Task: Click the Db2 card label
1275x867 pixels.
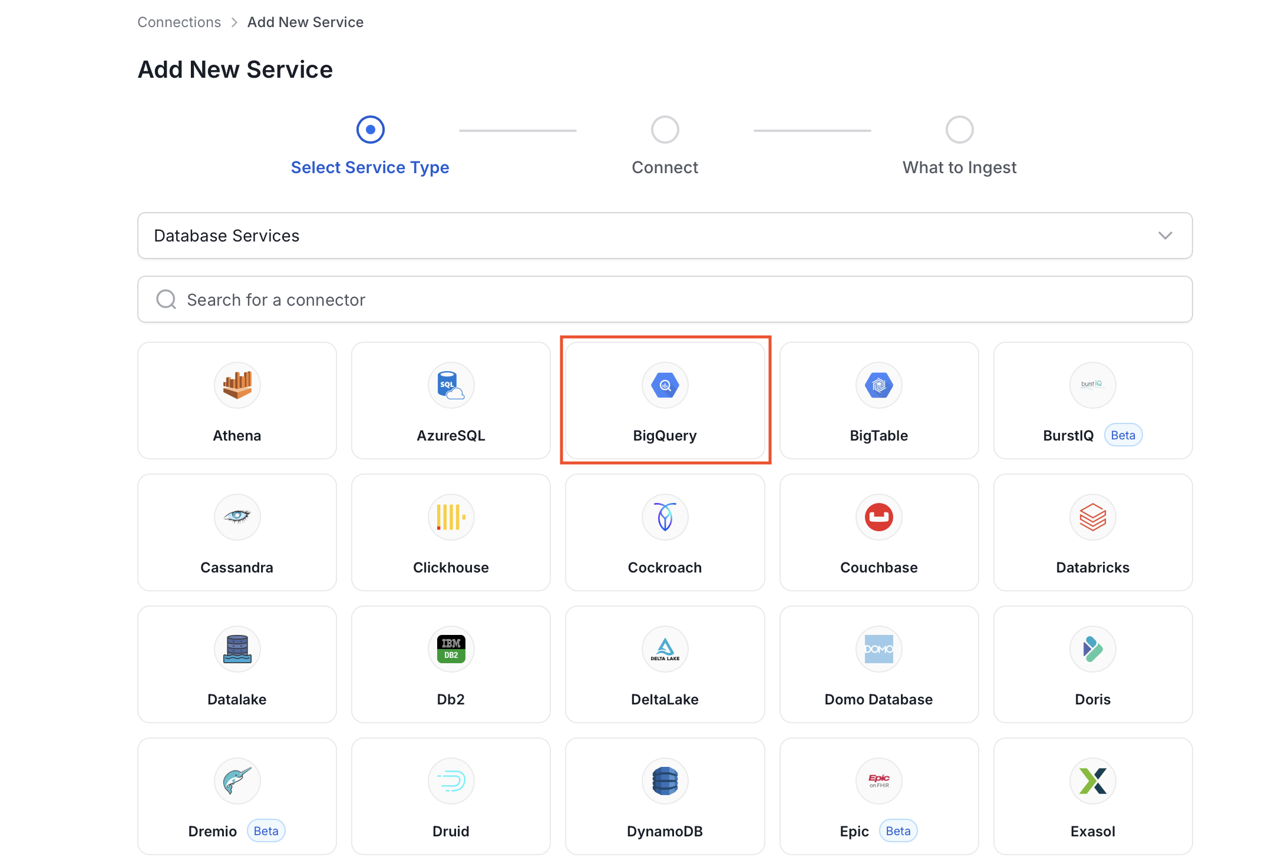Action: [451, 700]
